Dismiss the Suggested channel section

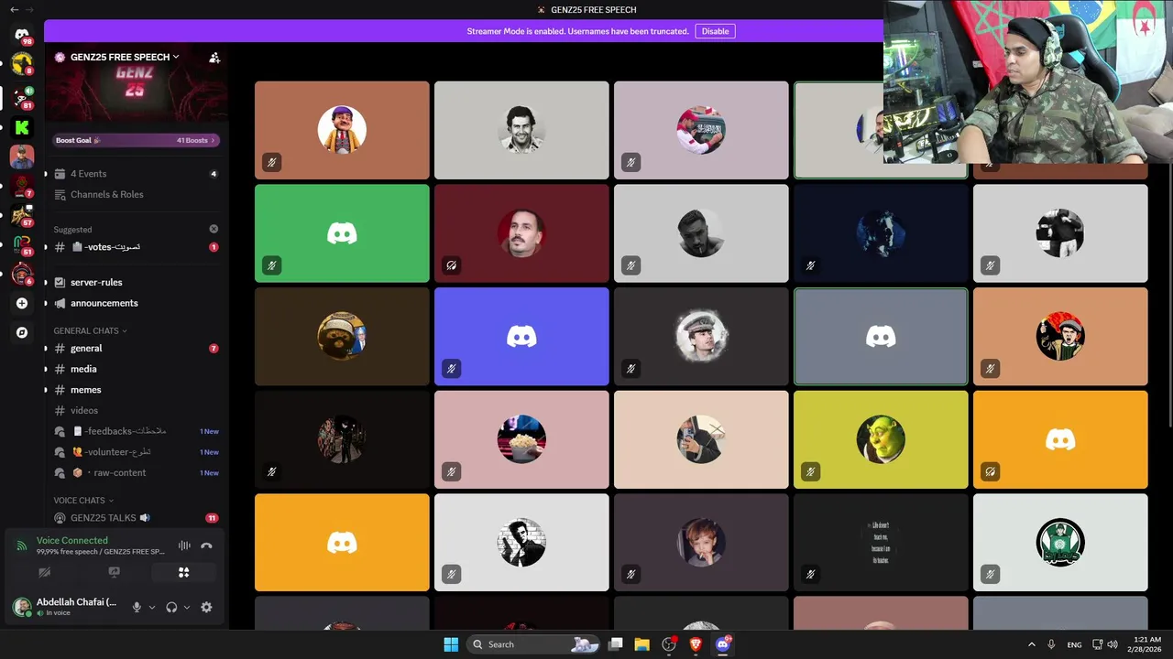(214, 229)
